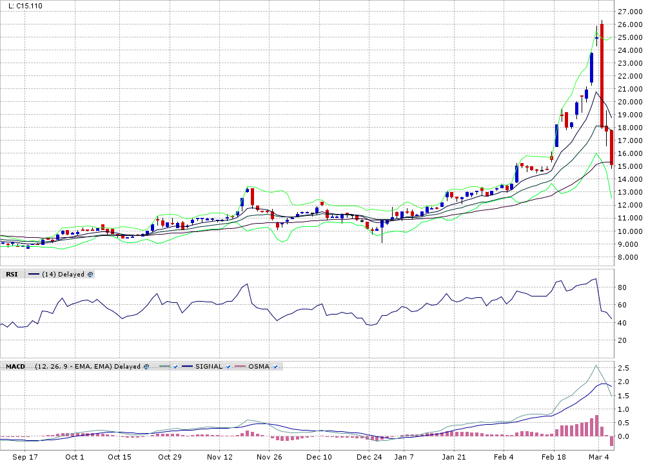Click the Mar 4 date axis label
Screen dimensions: 648x466
point(598,457)
